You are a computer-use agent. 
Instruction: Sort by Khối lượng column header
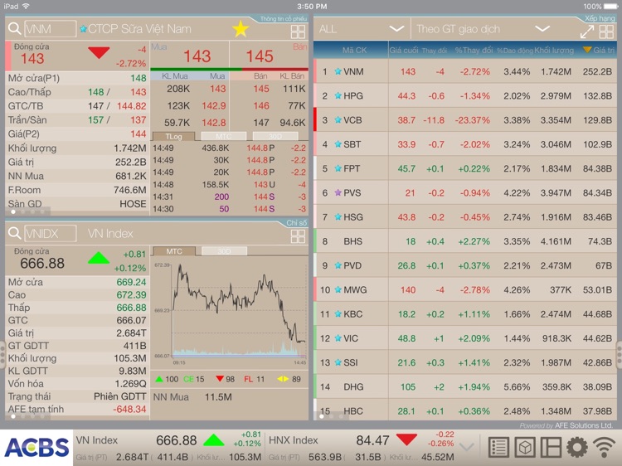(x=554, y=50)
